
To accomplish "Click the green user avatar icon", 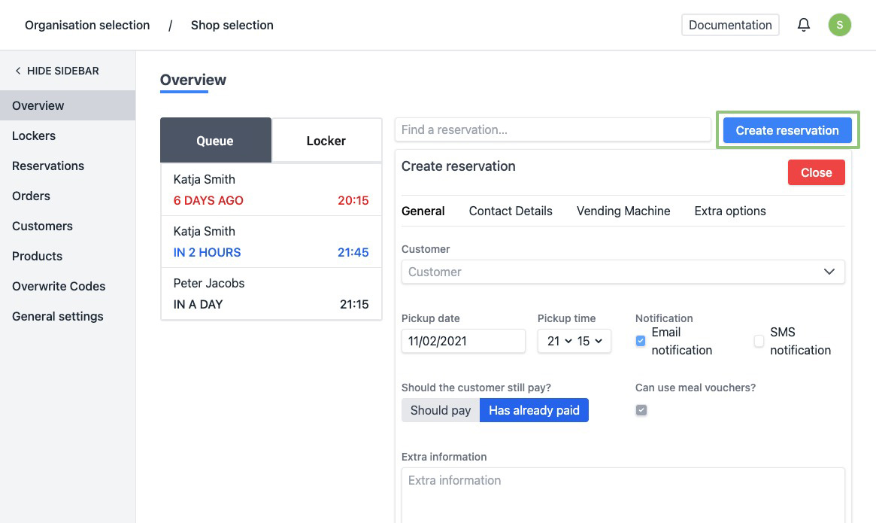I will click(x=839, y=25).
